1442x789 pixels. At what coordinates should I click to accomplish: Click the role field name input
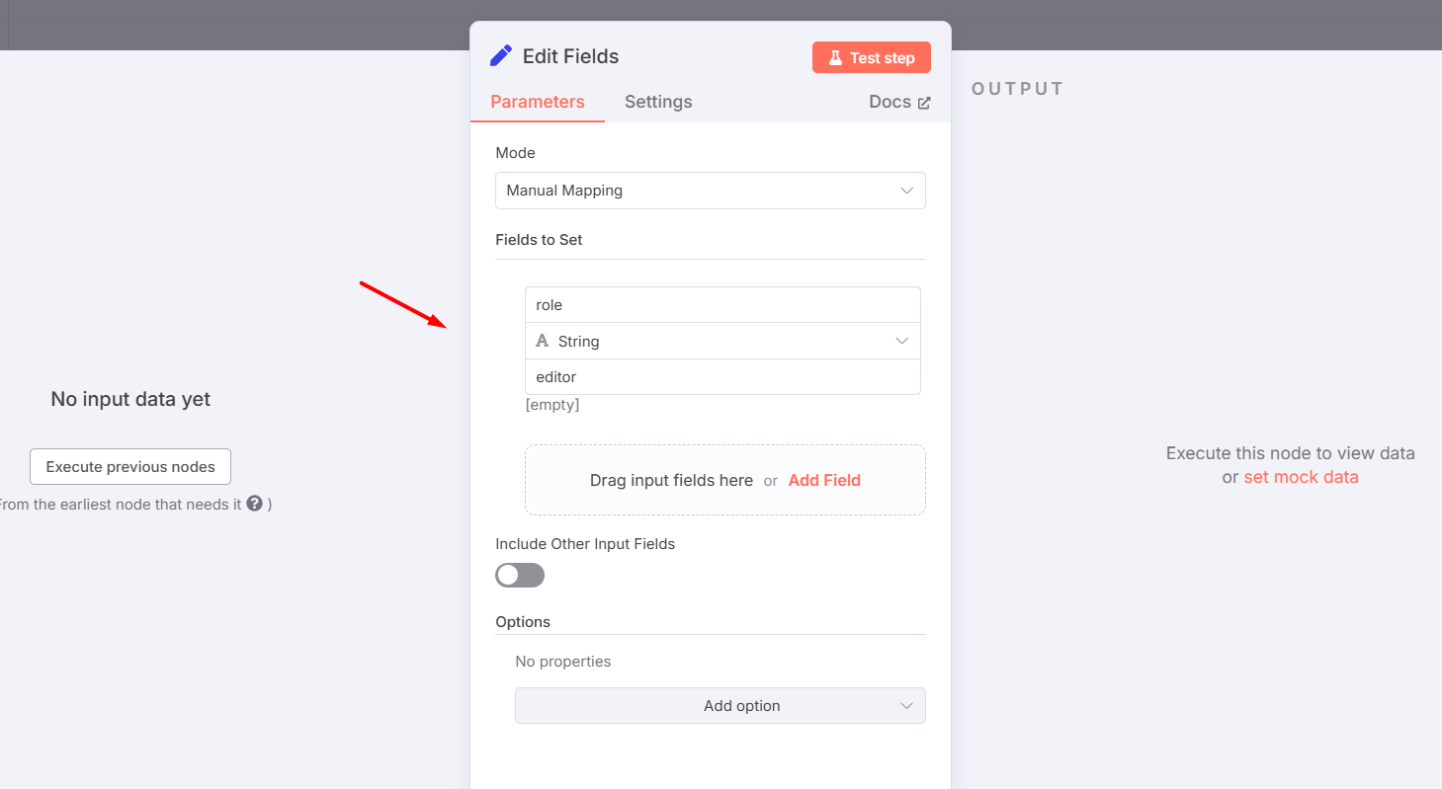coord(722,305)
